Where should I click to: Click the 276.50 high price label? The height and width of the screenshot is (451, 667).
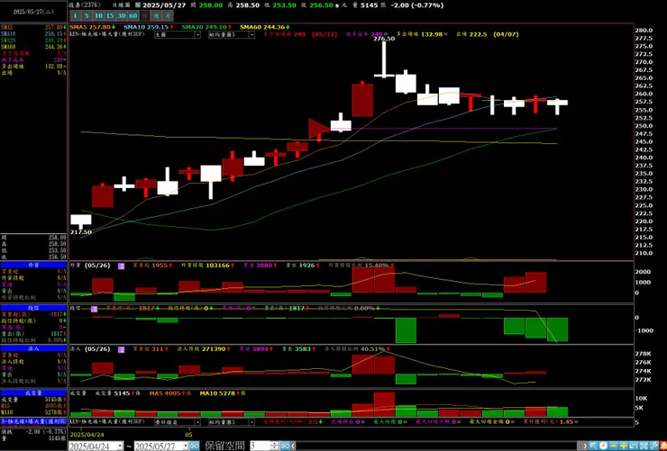pos(384,39)
